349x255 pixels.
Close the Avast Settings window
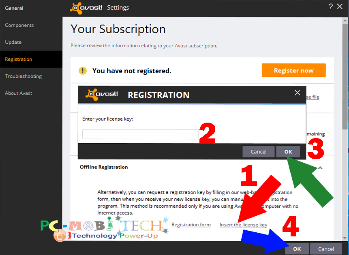pyautogui.click(x=340, y=6)
